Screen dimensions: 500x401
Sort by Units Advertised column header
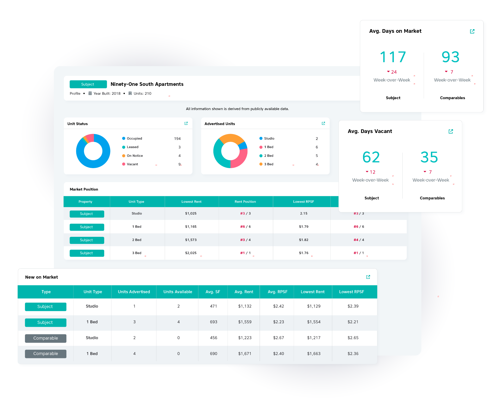pyautogui.click(x=134, y=292)
